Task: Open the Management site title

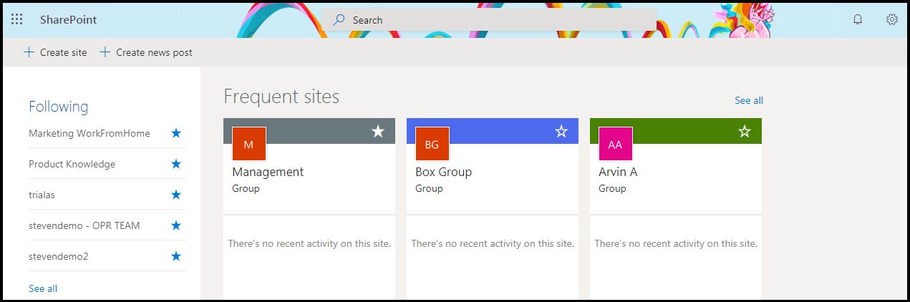Action: tap(268, 172)
